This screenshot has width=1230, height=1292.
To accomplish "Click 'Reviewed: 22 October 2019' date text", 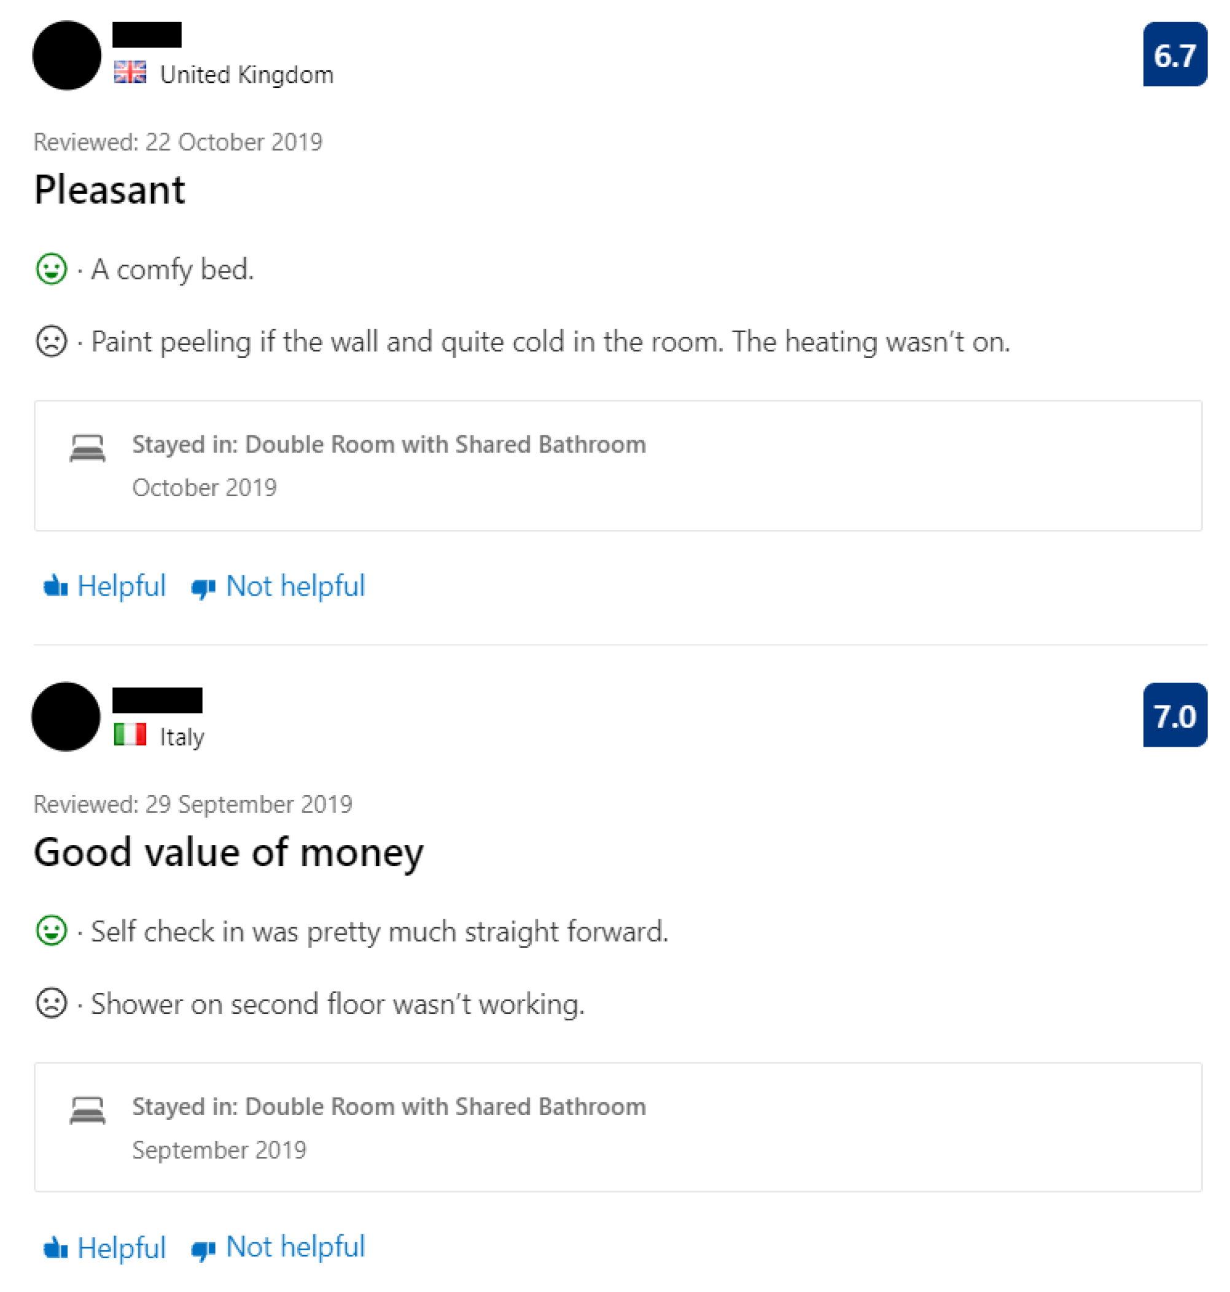I will point(177,142).
